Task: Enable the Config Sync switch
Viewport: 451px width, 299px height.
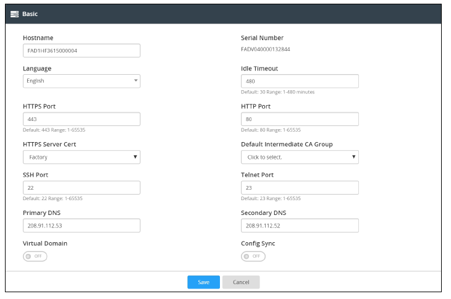Action: [x=253, y=256]
